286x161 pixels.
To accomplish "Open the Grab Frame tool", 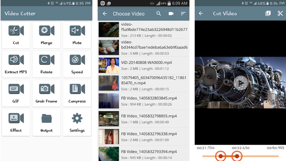I will [x=47, y=93].
